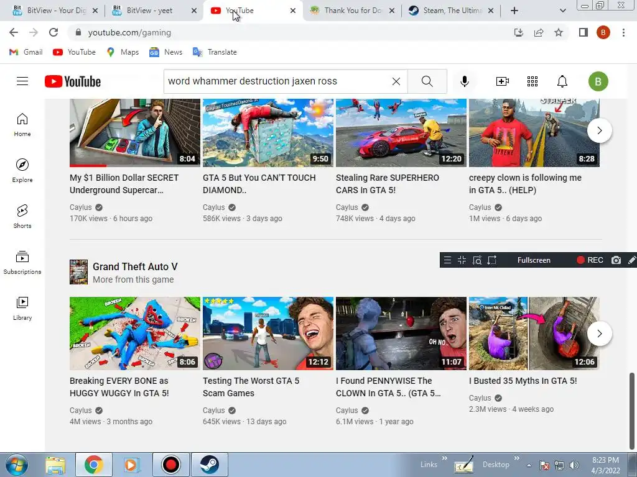Click the YouTube logo
The width and height of the screenshot is (637, 477).
pos(73,81)
